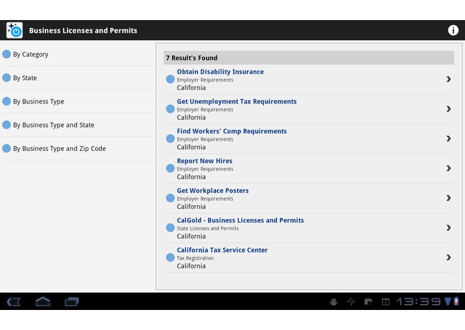Expand chevron on California Tax Service Center row

tap(448, 257)
